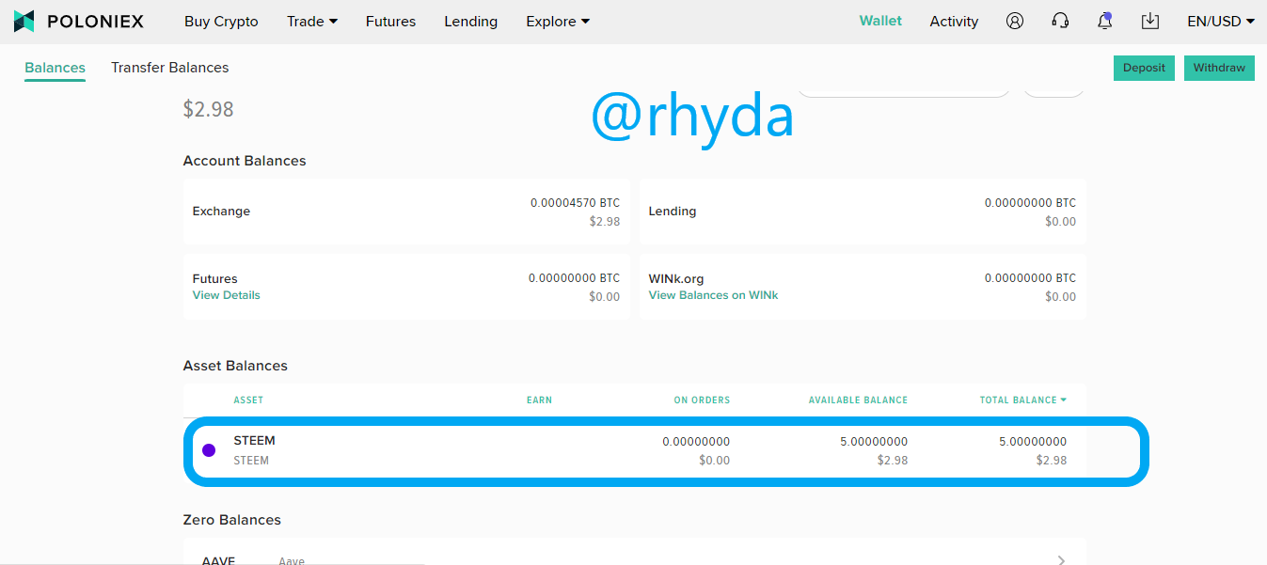
Task: Open the user account profile icon
Action: point(1014,21)
